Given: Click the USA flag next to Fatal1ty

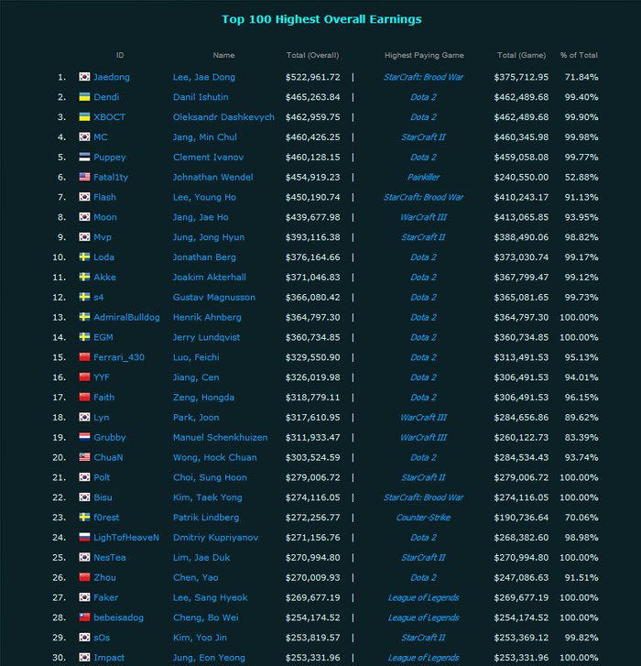Looking at the screenshot, I should 84,177.
